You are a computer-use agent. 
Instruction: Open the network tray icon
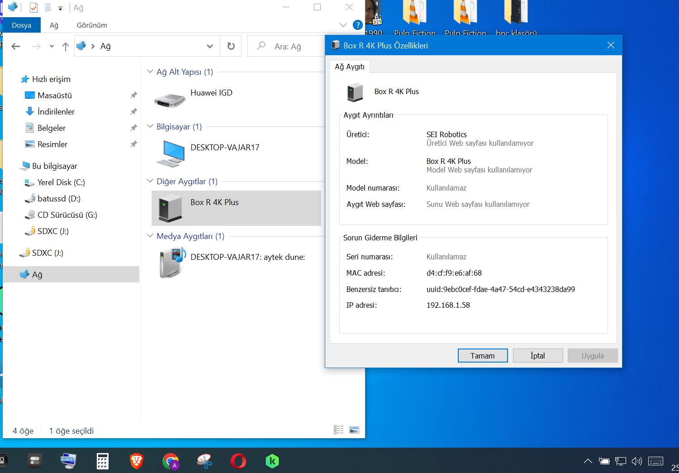(620, 461)
